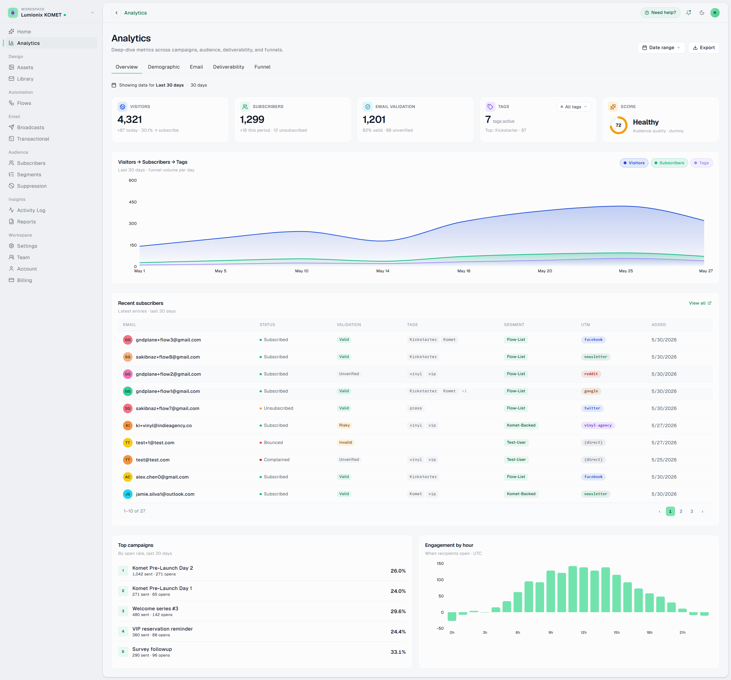Click the Subscribers icon in the sidebar
This screenshot has width=731, height=680.
[x=11, y=163]
